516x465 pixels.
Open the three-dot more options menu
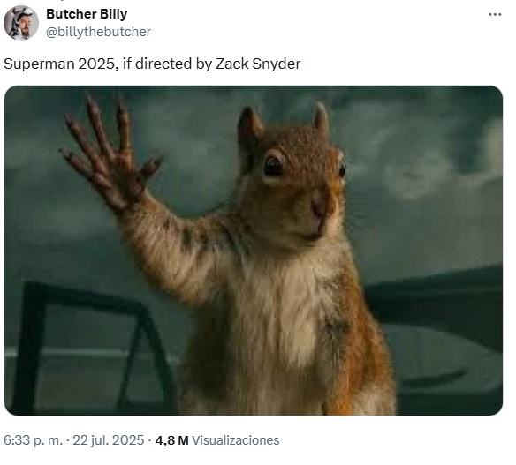(495, 14)
